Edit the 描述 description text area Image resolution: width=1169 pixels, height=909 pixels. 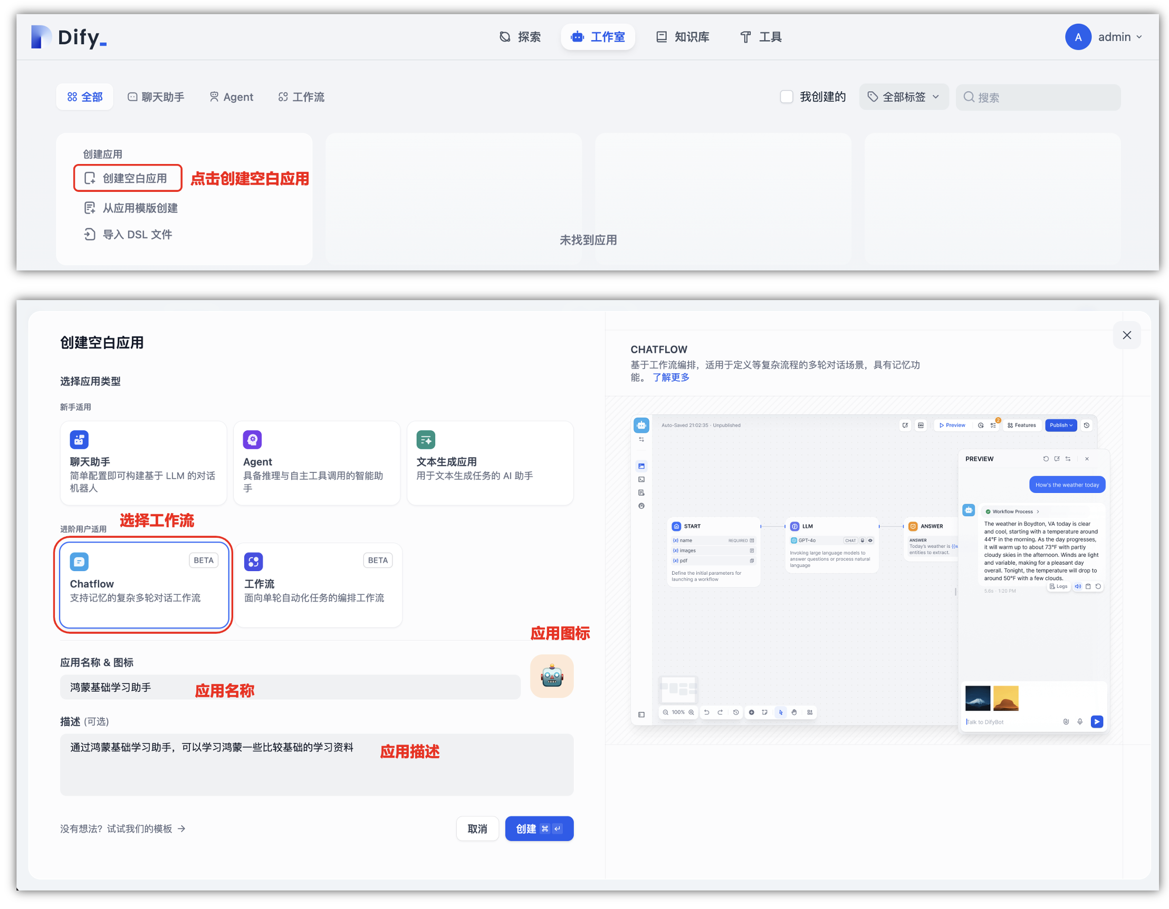pyautogui.click(x=317, y=765)
